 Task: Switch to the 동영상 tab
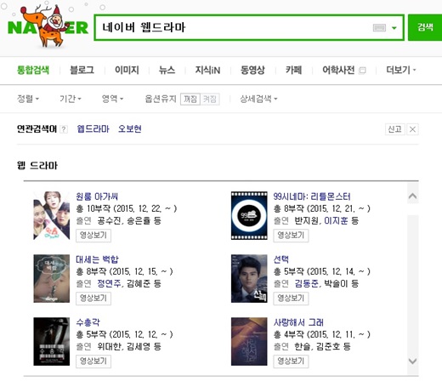coord(252,70)
